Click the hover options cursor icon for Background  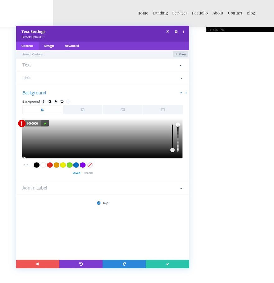(56, 101)
